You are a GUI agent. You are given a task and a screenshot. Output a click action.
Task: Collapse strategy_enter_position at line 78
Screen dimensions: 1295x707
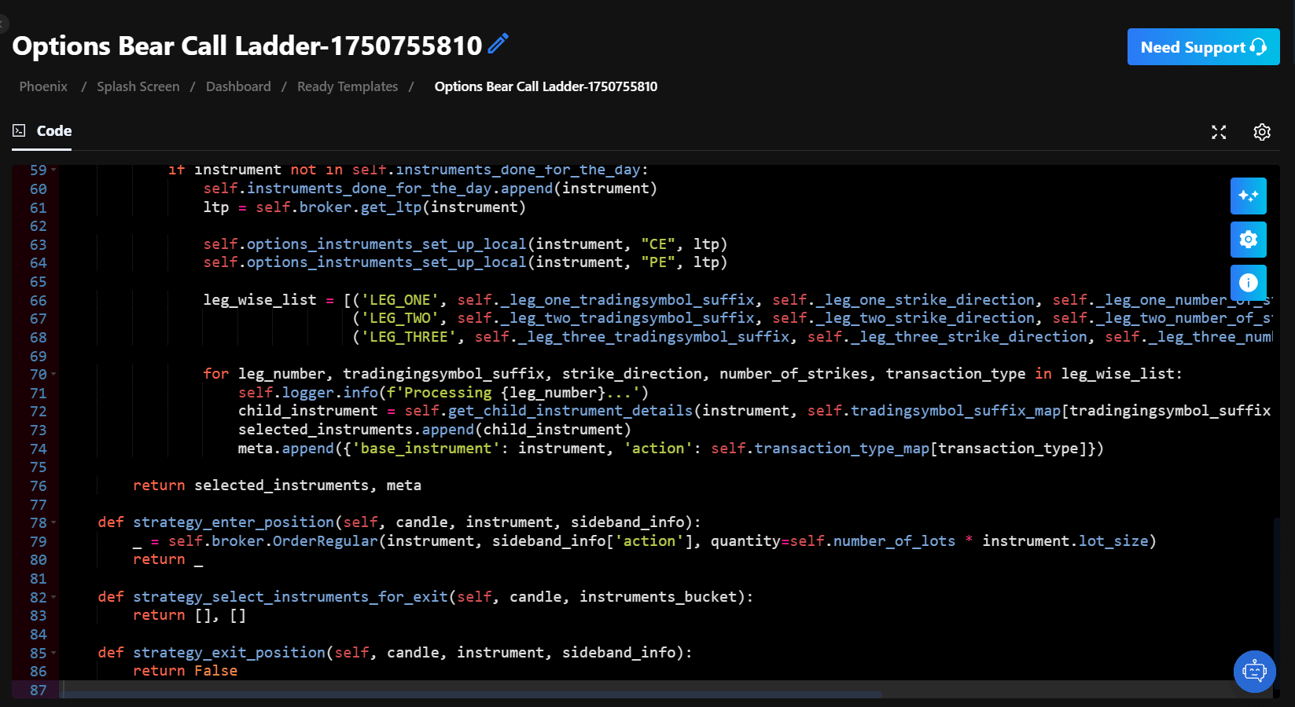pos(53,522)
